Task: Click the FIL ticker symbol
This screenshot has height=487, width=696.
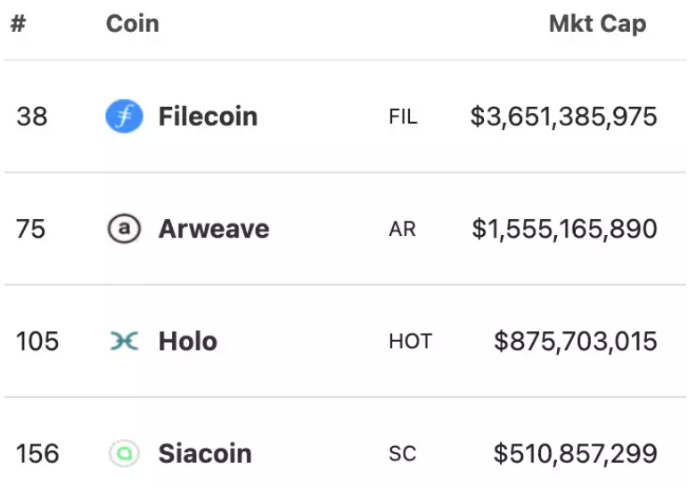Action: point(403,118)
